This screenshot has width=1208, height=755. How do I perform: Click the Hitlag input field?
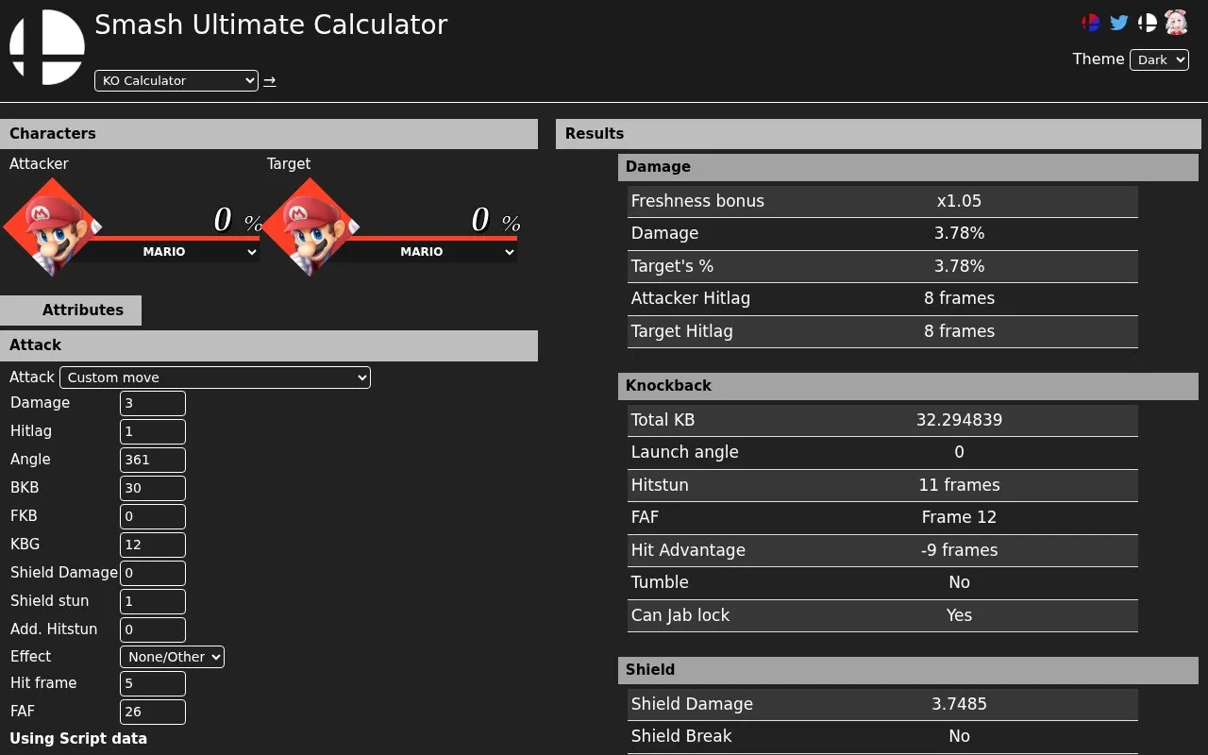153,431
